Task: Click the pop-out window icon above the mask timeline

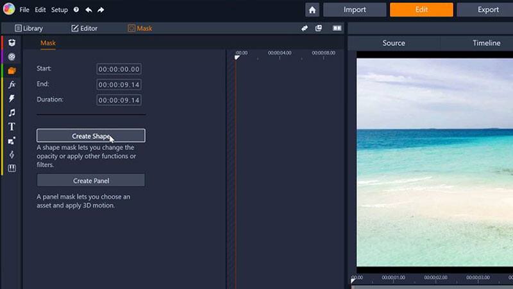Action: click(x=319, y=28)
